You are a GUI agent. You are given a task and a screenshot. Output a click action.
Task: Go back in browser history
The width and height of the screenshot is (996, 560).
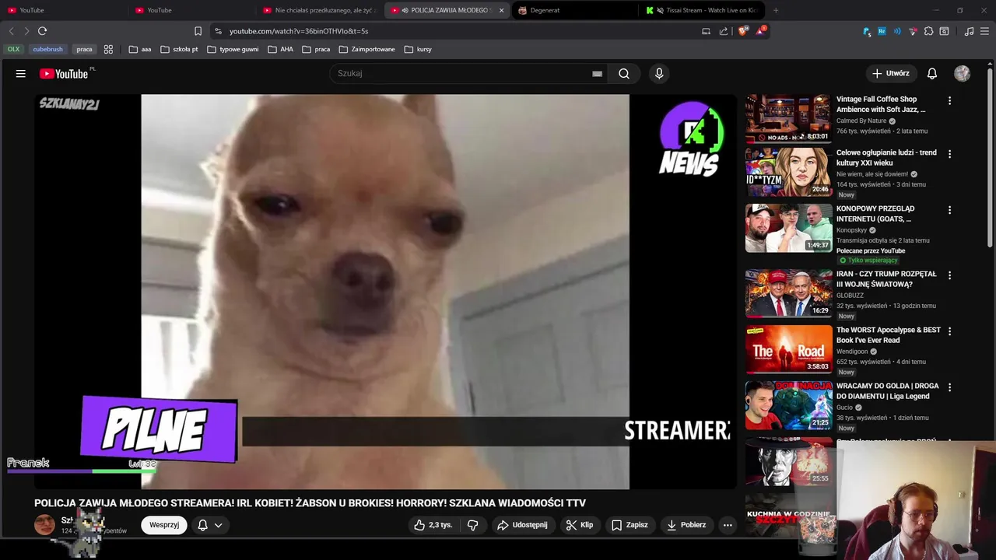[11, 31]
